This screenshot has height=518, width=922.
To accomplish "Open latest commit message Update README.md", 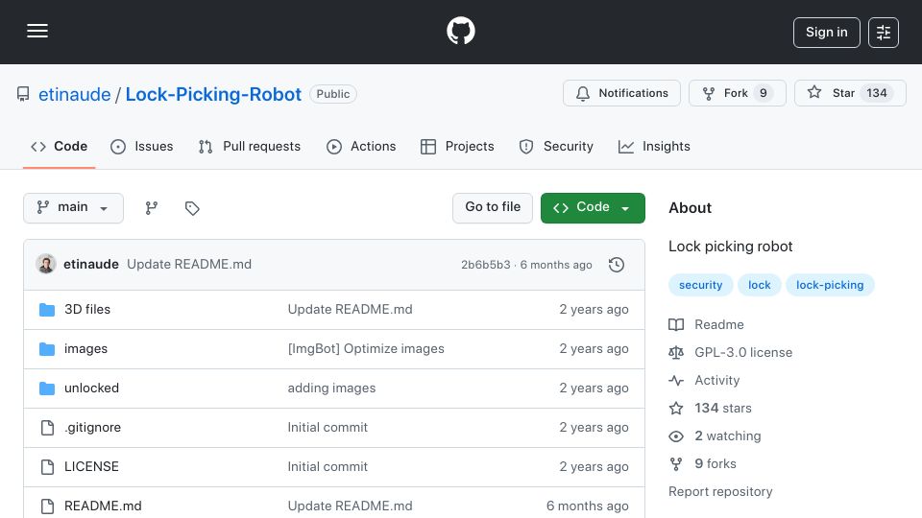I will click(x=189, y=265).
